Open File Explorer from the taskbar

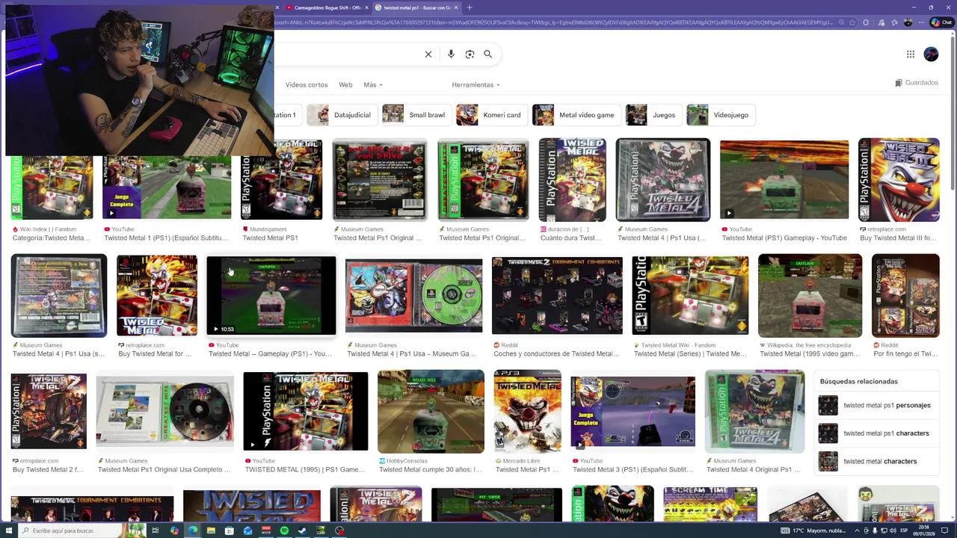(x=211, y=531)
